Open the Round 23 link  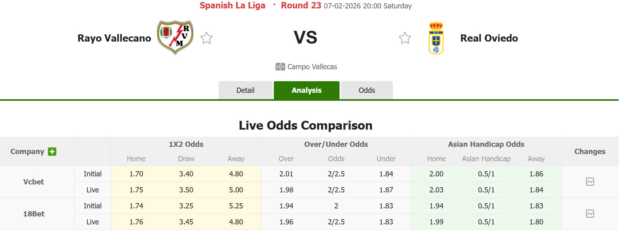(x=301, y=6)
